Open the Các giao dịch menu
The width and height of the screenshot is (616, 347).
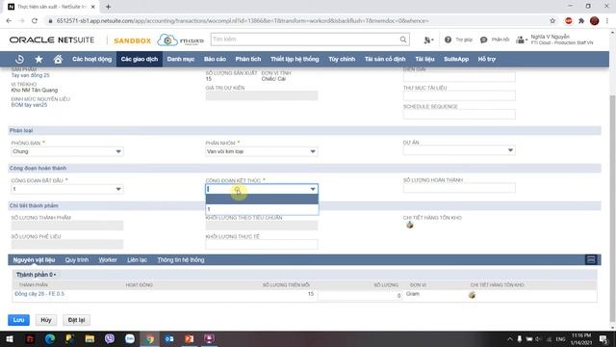[x=140, y=59]
